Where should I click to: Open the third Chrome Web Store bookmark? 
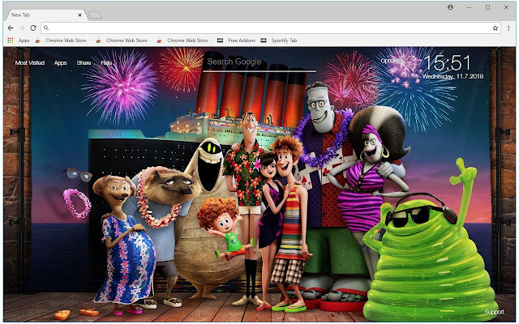click(x=183, y=40)
